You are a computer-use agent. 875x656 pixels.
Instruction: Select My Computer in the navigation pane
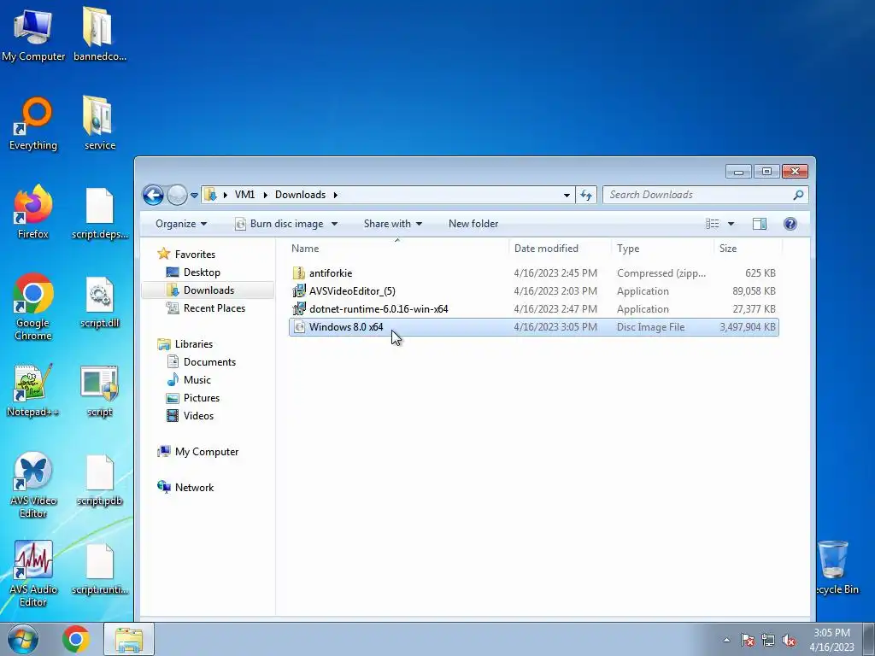(207, 452)
